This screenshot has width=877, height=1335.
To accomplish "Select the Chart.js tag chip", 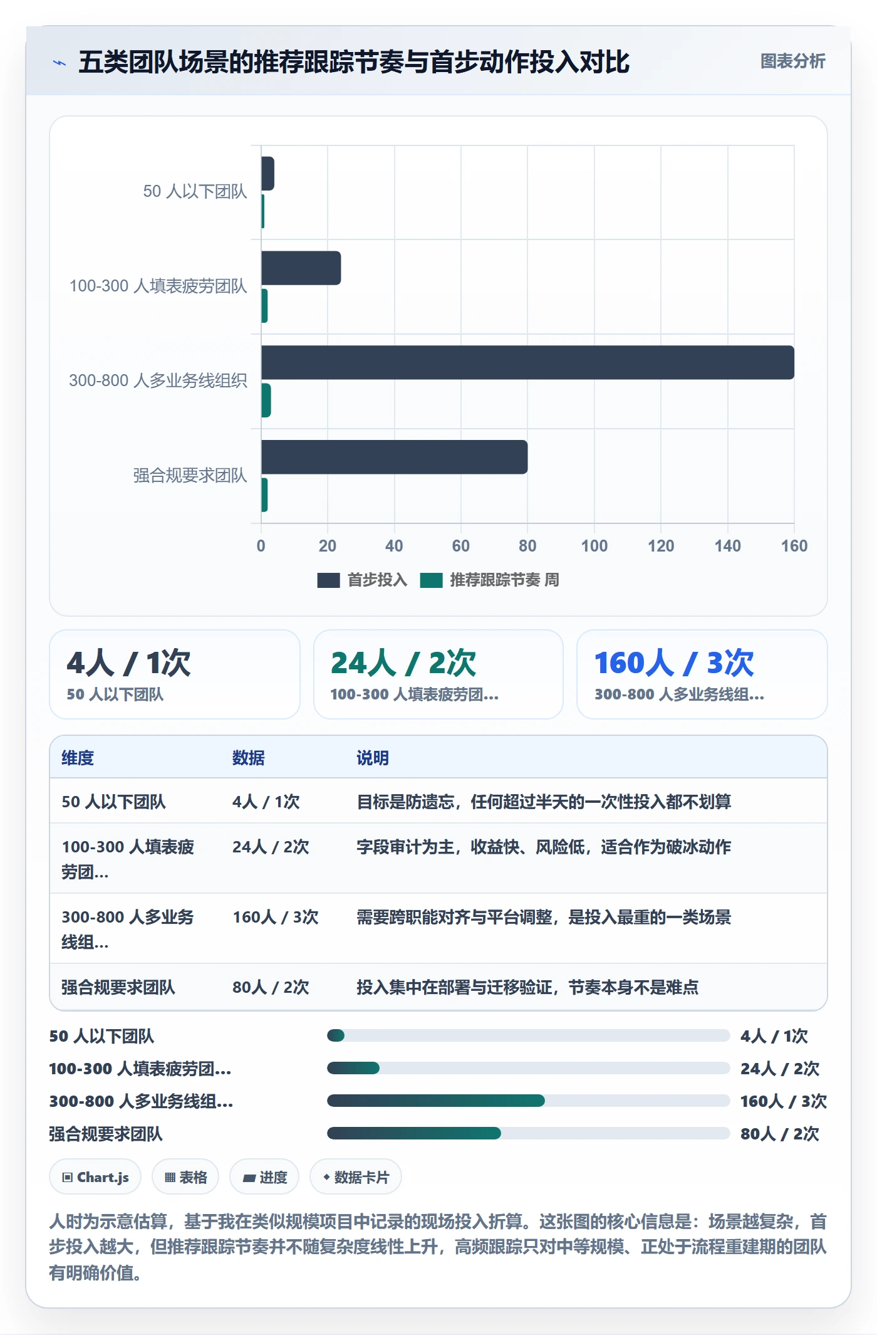I will click(x=95, y=1177).
